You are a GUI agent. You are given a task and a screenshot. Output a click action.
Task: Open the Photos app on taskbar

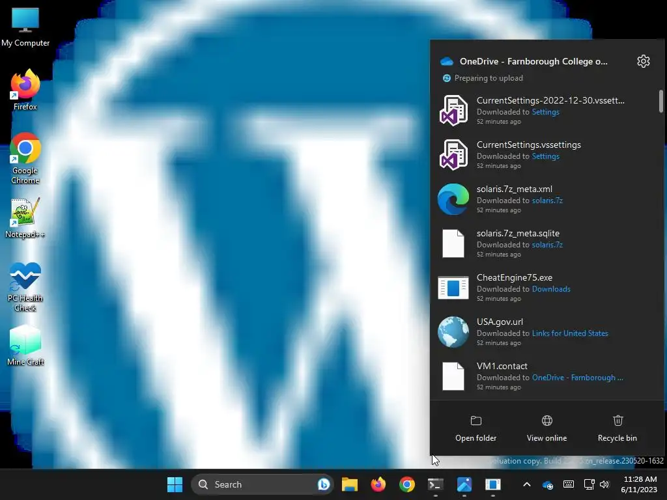(464, 484)
